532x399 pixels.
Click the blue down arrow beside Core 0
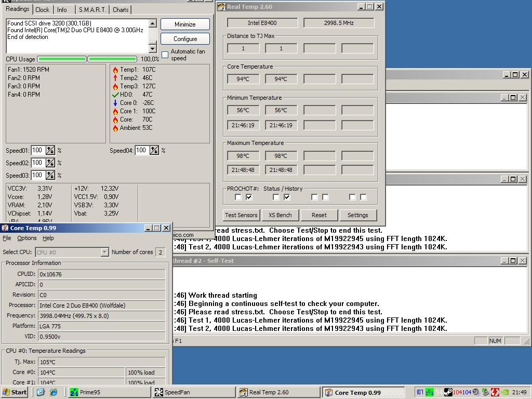coord(115,103)
